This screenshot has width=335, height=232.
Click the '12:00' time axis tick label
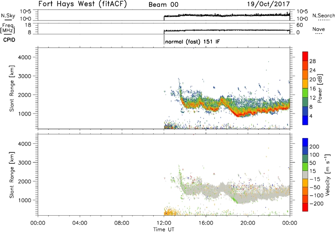coord(164,223)
